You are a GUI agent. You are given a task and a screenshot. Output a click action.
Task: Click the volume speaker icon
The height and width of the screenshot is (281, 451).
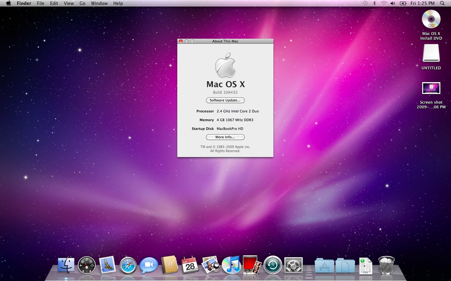(x=393, y=3)
